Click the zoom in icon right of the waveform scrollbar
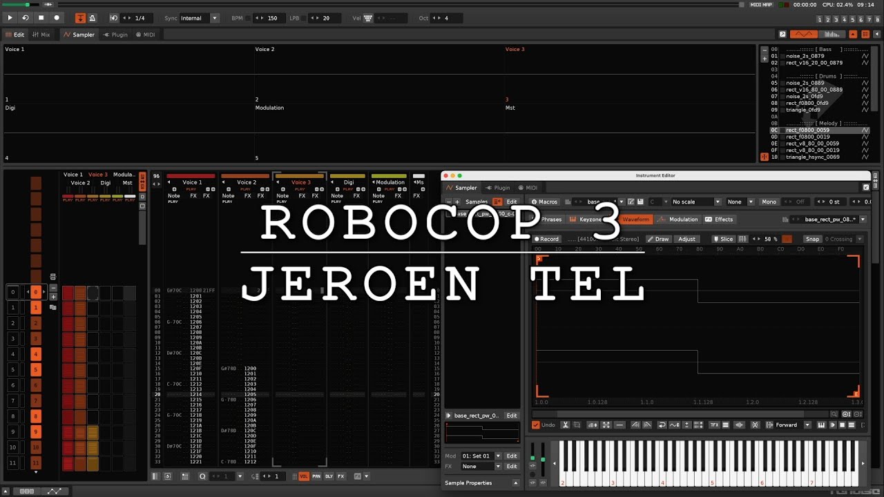 847,414
